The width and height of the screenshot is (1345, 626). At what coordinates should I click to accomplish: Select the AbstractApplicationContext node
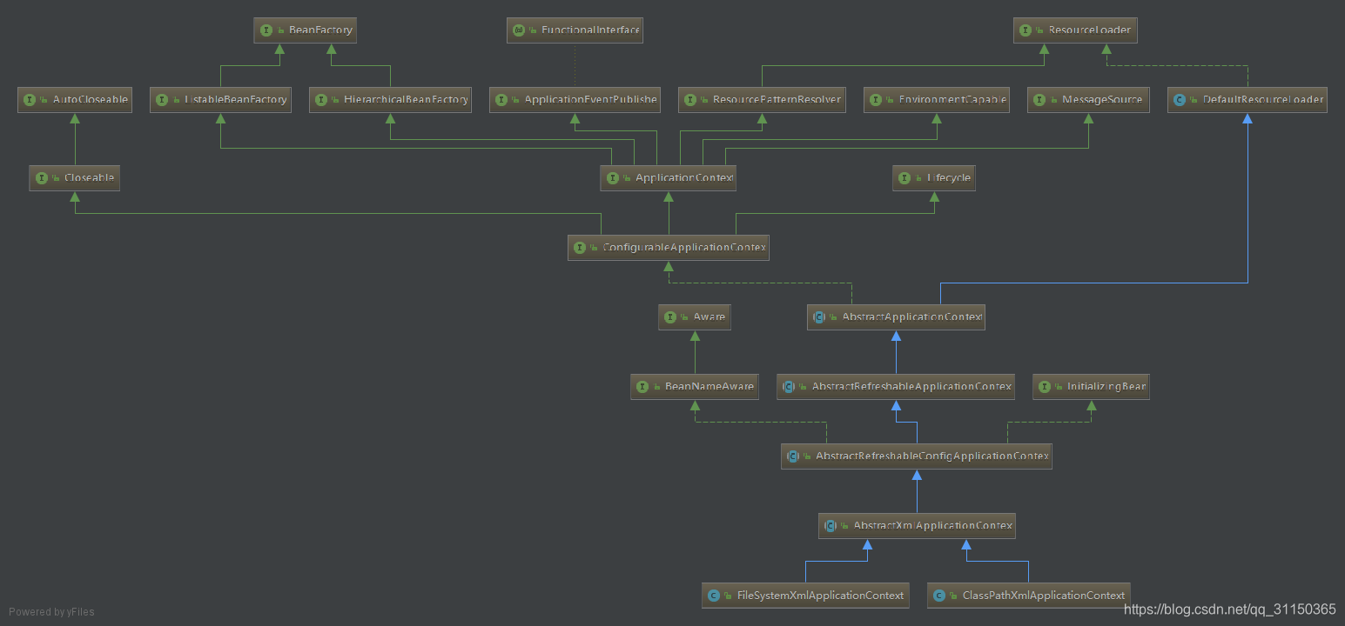point(896,317)
